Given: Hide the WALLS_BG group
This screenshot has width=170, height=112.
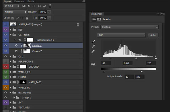Looking at the screenshot, I should pos(6,88).
